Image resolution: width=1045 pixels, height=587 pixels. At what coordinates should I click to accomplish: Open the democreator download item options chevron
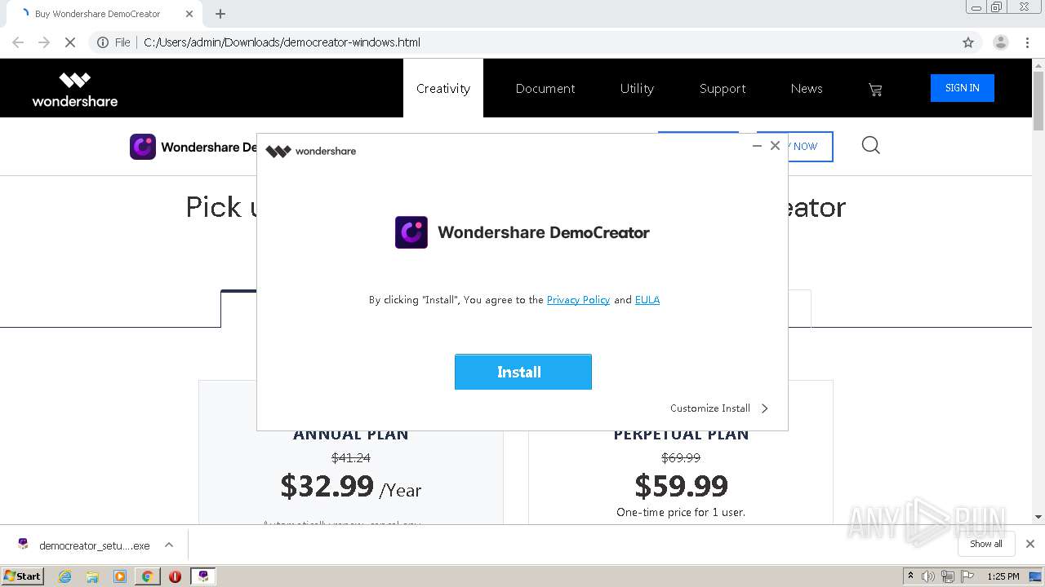coord(169,545)
